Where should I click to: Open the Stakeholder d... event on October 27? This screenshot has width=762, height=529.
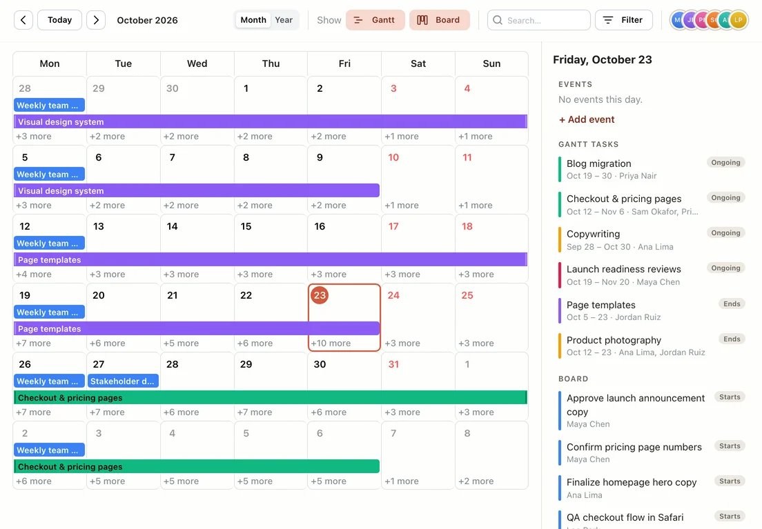[123, 381]
